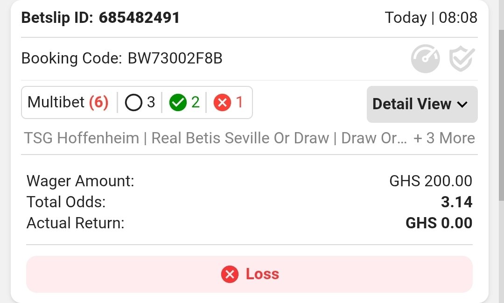
Task: Click the 1 lost bet count
Action: (239, 102)
